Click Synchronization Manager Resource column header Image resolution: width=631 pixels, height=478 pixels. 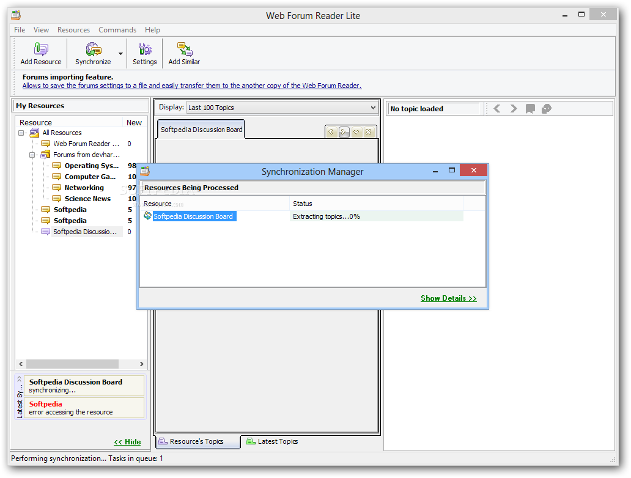pos(215,204)
